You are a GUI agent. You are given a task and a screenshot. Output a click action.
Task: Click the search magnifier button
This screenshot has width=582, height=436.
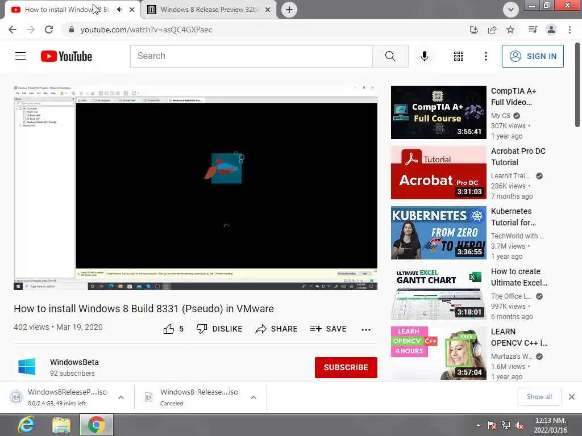coord(390,56)
